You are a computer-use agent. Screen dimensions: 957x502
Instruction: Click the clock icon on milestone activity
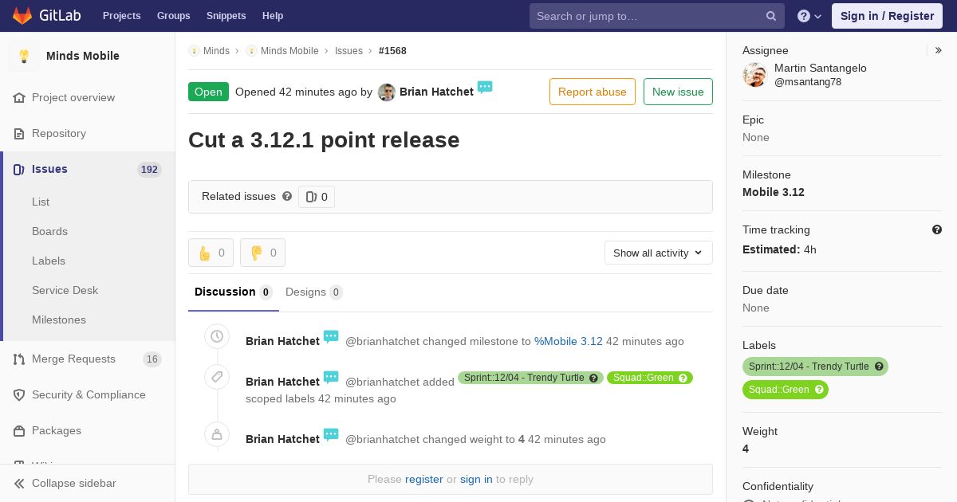point(217,336)
